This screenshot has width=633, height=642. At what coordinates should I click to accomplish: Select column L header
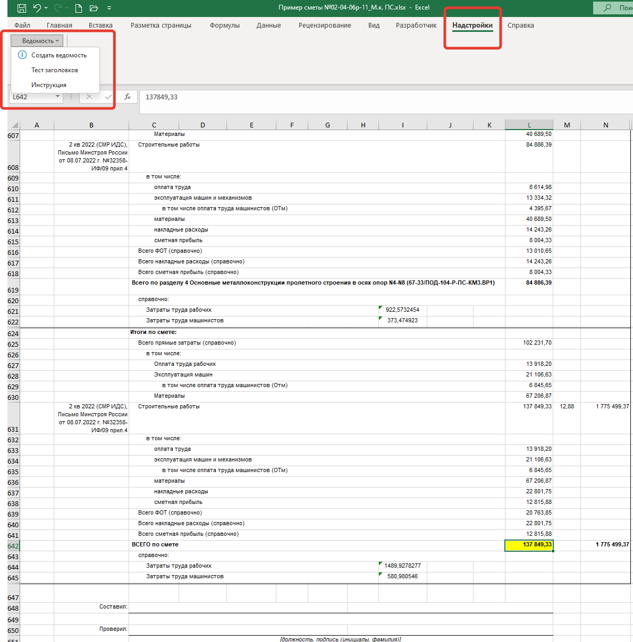click(529, 125)
